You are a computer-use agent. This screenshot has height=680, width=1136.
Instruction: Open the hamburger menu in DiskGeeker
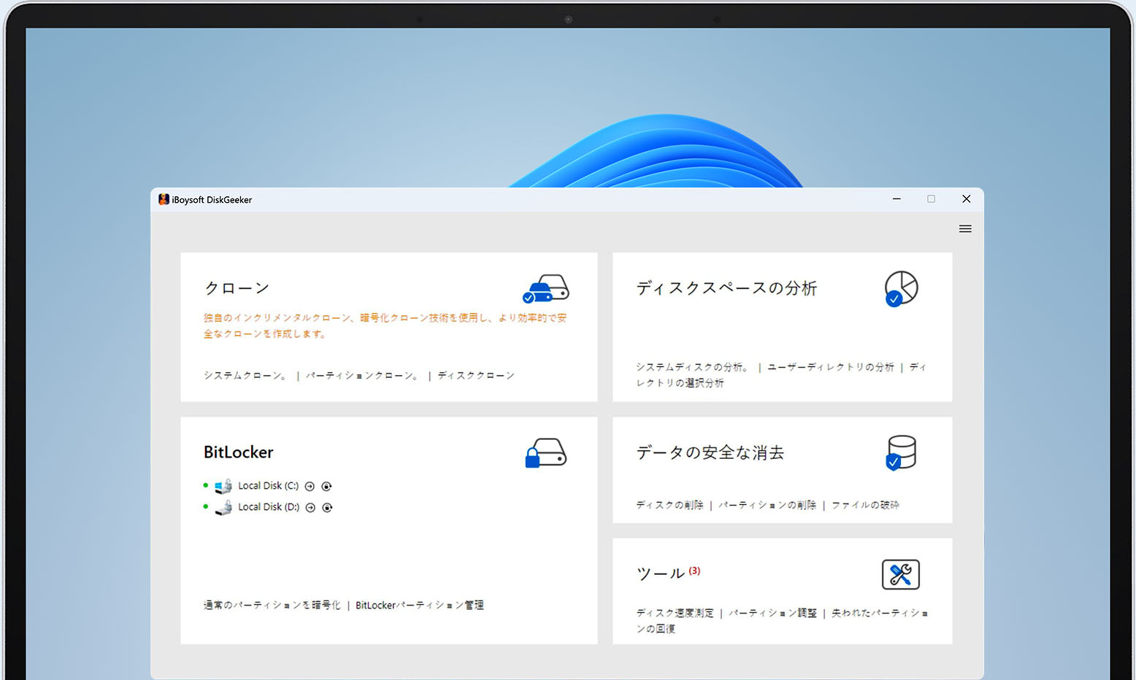(964, 229)
